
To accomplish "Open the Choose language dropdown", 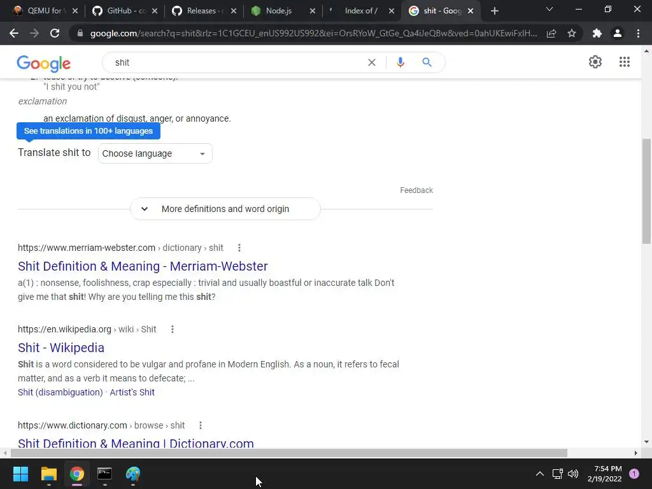I will pyautogui.click(x=155, y=153).
